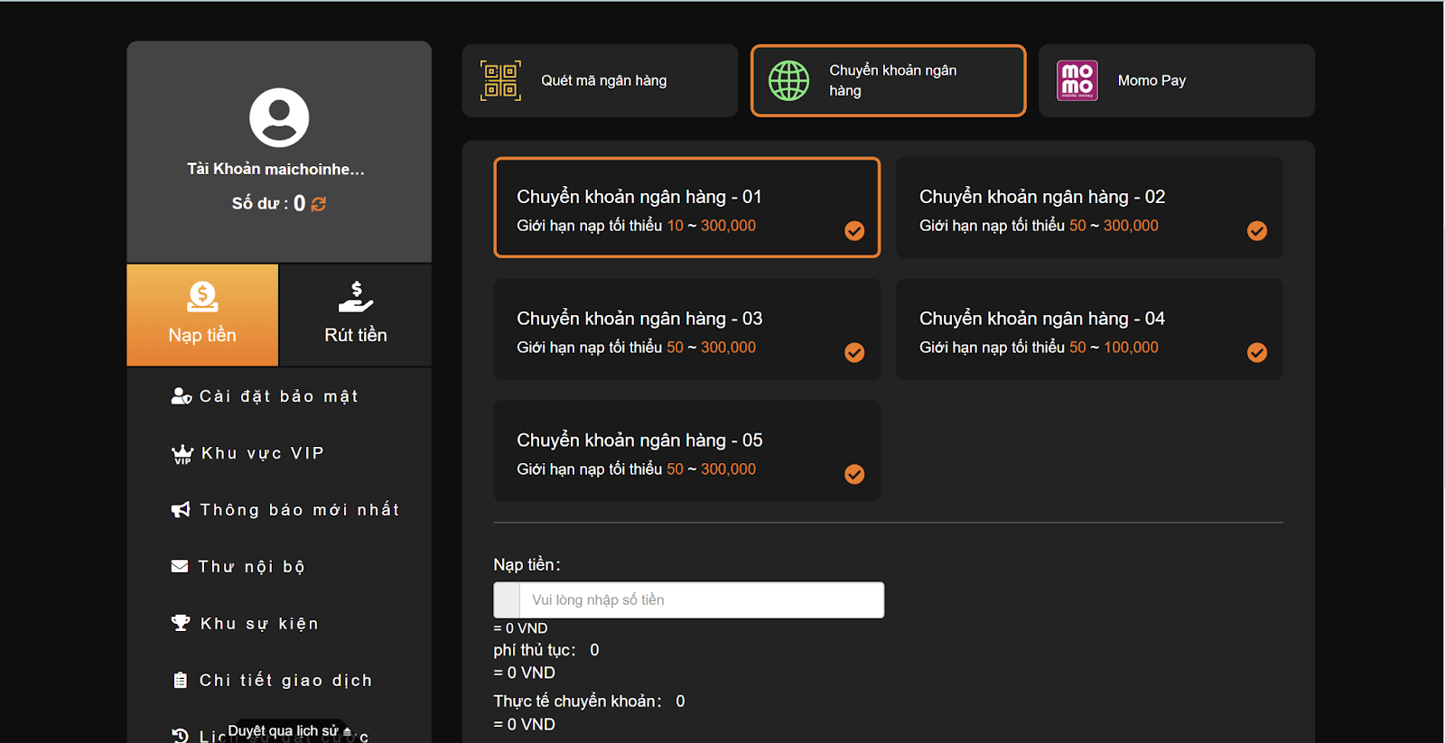Click the QR code scan icon
The image size is (1445, 743).
pos(500,80)
